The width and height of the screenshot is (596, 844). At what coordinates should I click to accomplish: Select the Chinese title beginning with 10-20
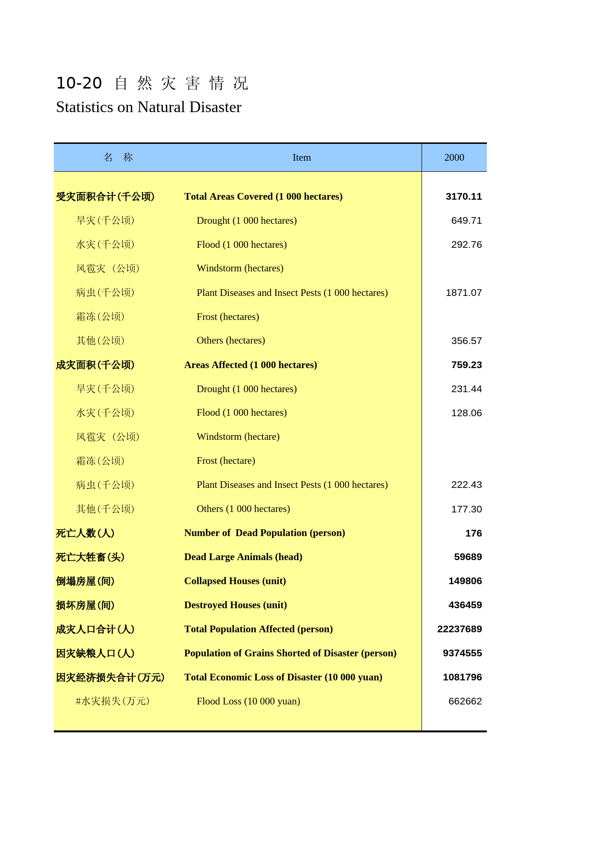coord(152,83)
